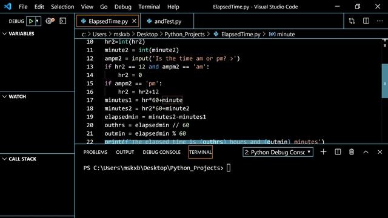This screenshot has height=218, width=388.
Task: Click the Python_Projects breadcrumb segment
Action: click(x=184, y=35)
